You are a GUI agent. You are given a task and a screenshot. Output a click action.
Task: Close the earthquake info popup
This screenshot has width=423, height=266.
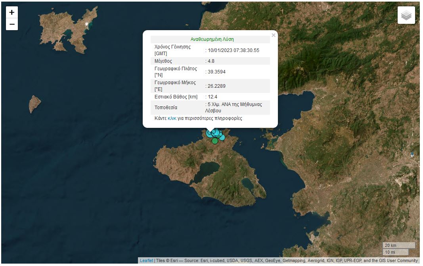273,35
